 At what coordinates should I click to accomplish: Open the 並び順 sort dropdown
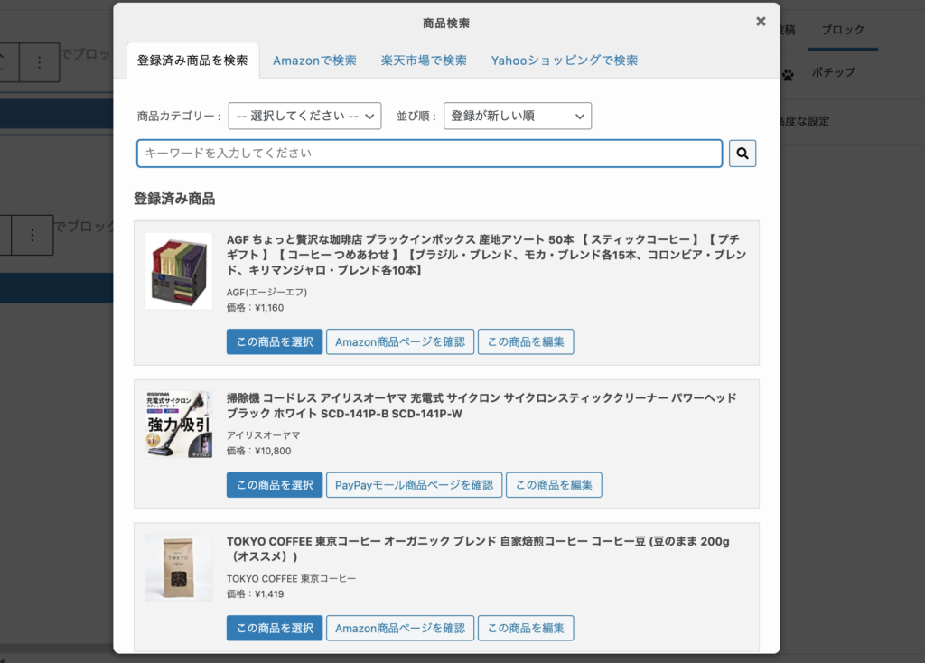(518, 117)
